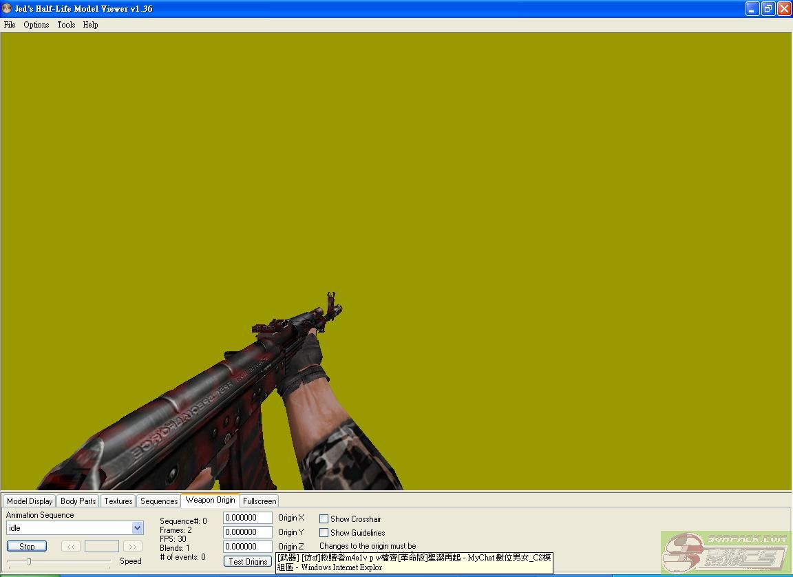The height and width of the screenshot is (577, 793).
Task: Stop the animation playback
Action: [x=27, y=546]
